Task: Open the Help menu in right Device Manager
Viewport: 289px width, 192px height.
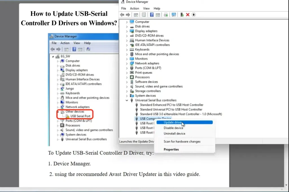Action: click(x=157, y=8)
